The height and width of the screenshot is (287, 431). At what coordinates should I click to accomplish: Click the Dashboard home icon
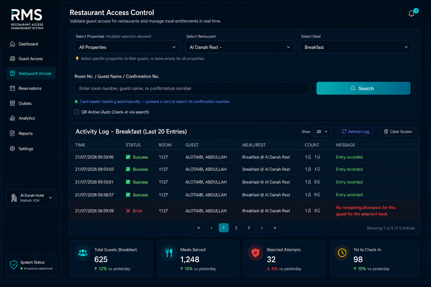(x=12, y=44)
